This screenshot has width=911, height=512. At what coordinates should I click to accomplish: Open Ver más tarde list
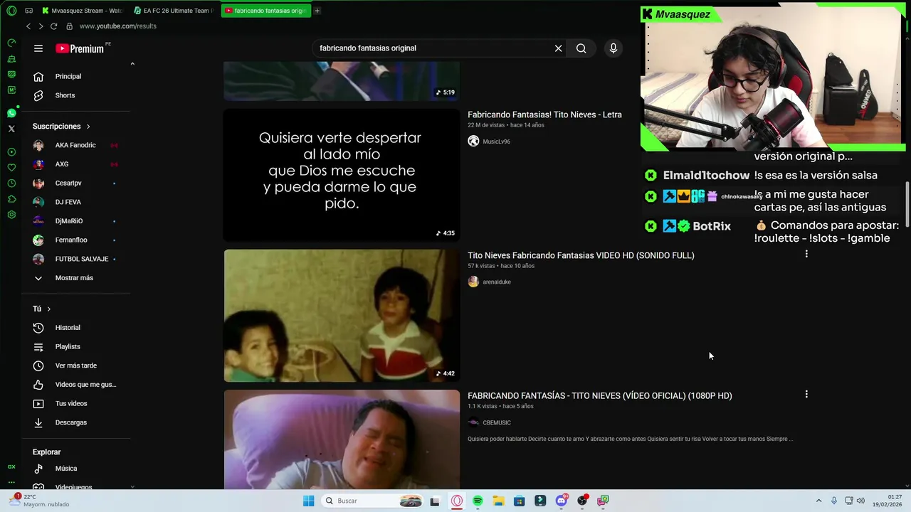click(75, 366)
